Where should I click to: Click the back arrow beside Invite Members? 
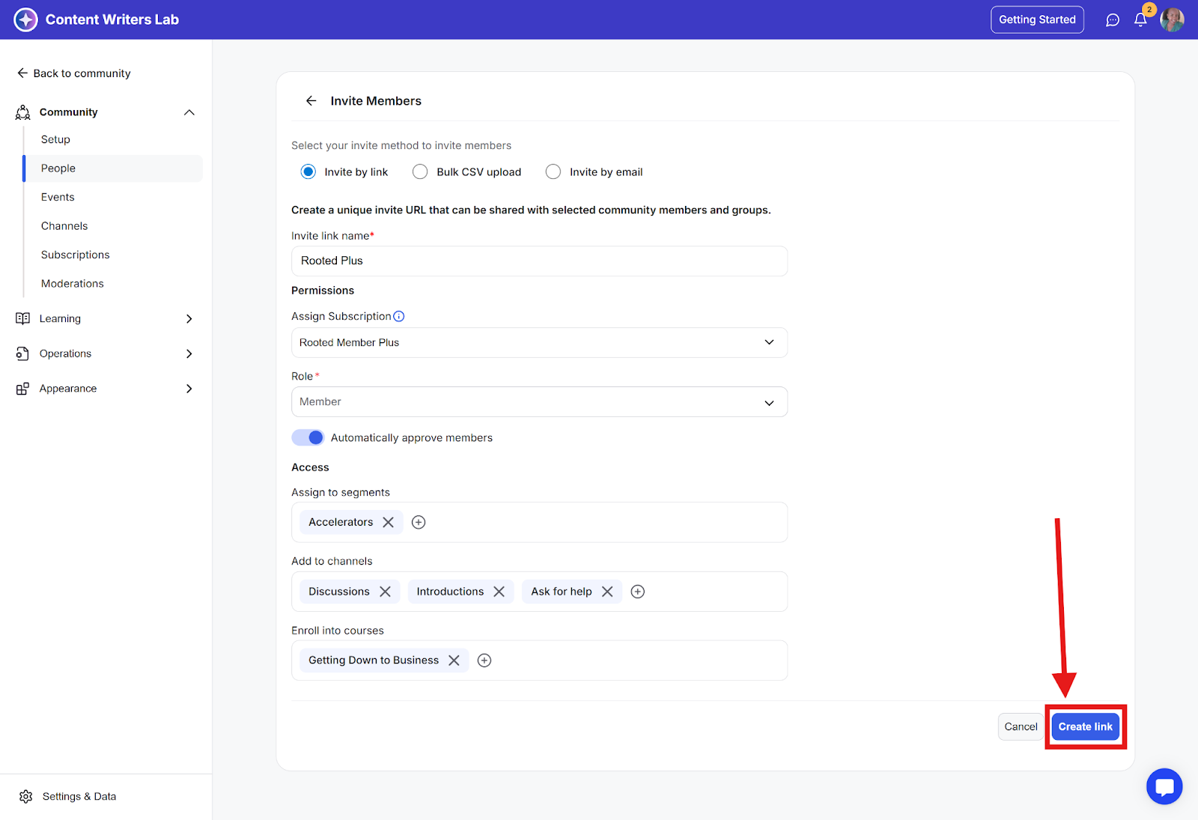click(311, 101)
